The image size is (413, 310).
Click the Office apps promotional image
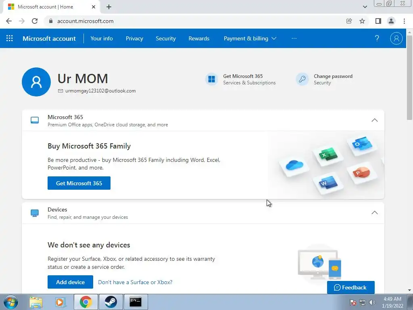point(326,165)
